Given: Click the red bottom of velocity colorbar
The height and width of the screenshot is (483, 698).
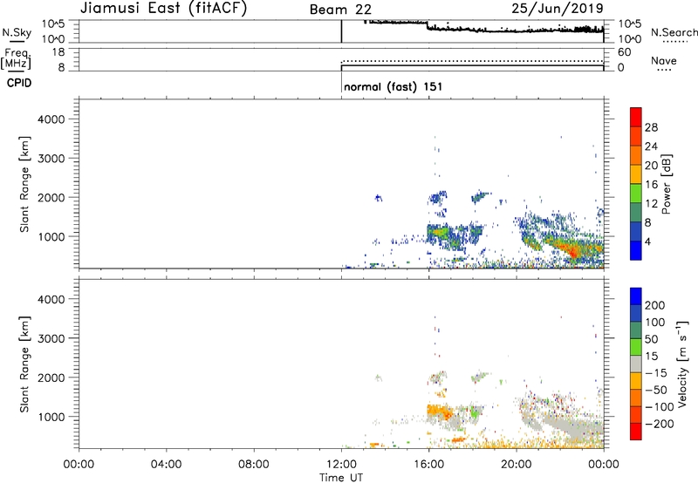Looking at the screenshot, I should coord(636,431).
